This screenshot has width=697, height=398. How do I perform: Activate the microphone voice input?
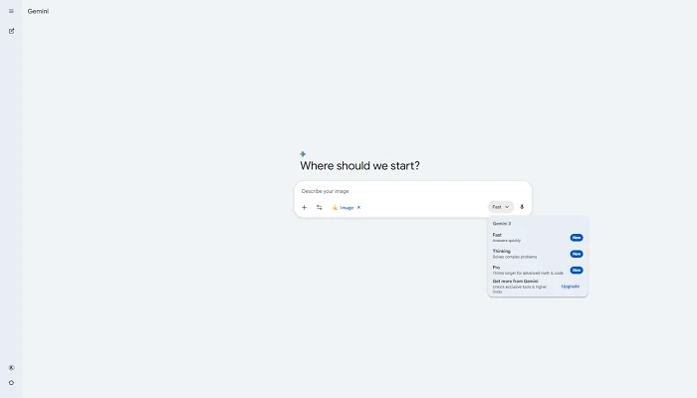point(522,207)
